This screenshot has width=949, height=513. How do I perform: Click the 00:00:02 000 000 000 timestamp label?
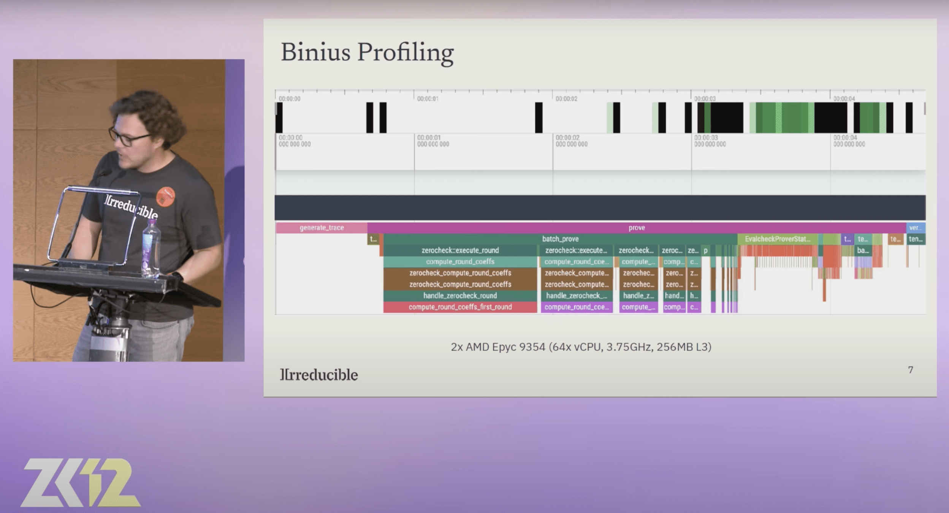[x=571, y=141]
